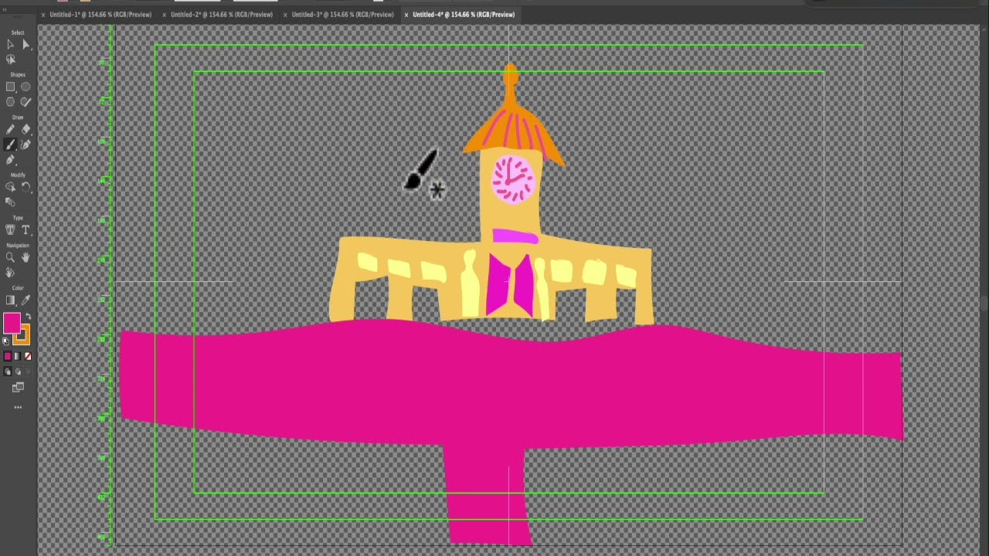Select the Rotate View tool
This screenshot has height=556, width=989.
[10, 273]
